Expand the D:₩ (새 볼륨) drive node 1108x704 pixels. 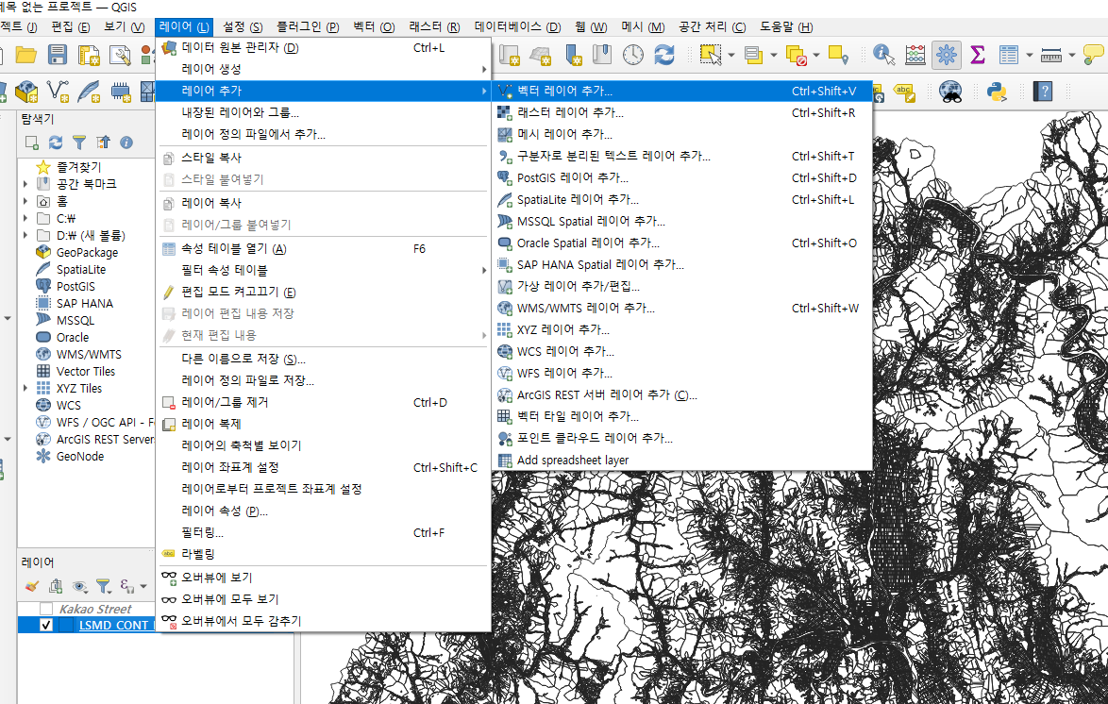[x=25, y=235]
